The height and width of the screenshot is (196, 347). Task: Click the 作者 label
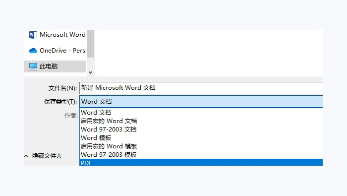pyautogui.click(x=71, y=116)
